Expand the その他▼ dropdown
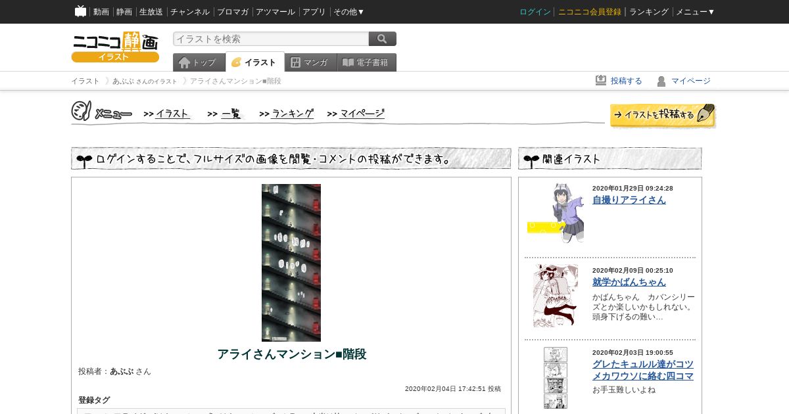This screenshot has width=789, height=414. (349, 12)
